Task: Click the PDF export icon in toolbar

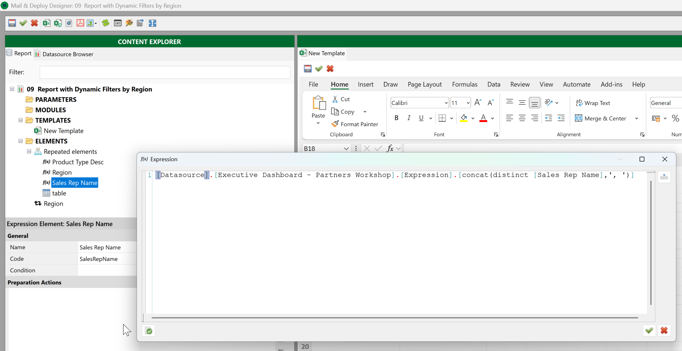Action: pos(80,23)
